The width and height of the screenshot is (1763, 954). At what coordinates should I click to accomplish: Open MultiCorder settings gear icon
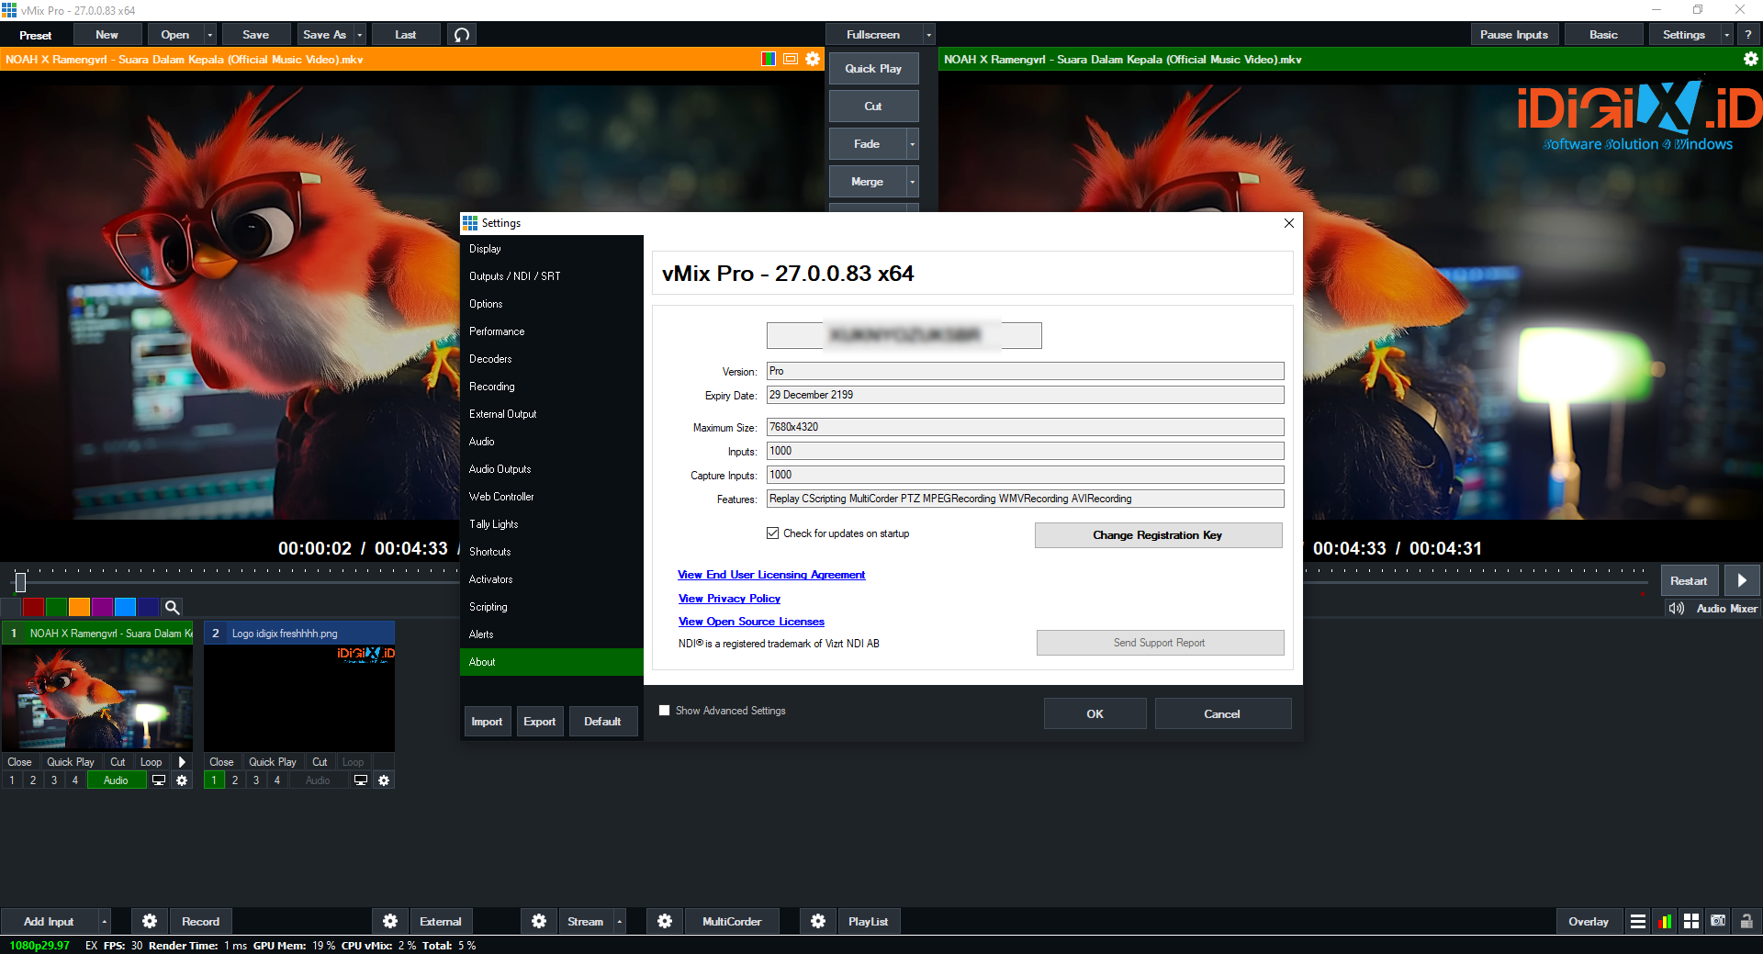(x=665, y=921)
